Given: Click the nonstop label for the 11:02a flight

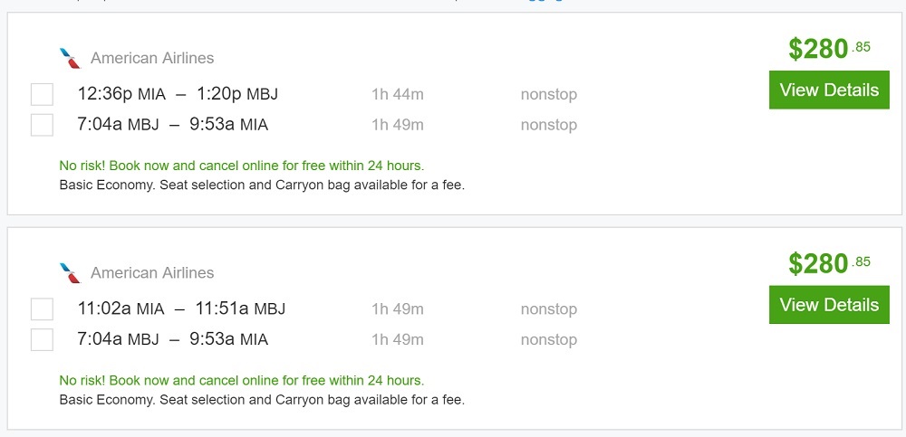Looking at the screenshot, I should pos(548,309).
